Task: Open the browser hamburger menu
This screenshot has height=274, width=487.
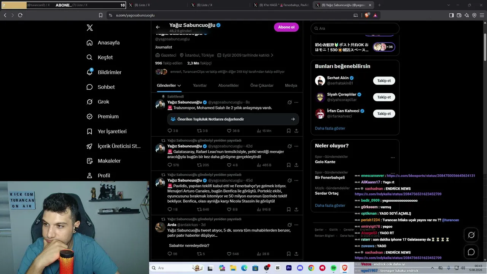Action: (482, 15)
